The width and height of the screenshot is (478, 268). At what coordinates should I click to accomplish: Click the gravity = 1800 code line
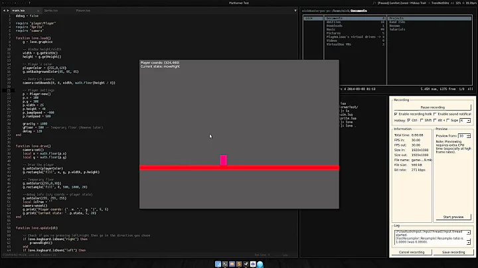[x=35, y=123]
